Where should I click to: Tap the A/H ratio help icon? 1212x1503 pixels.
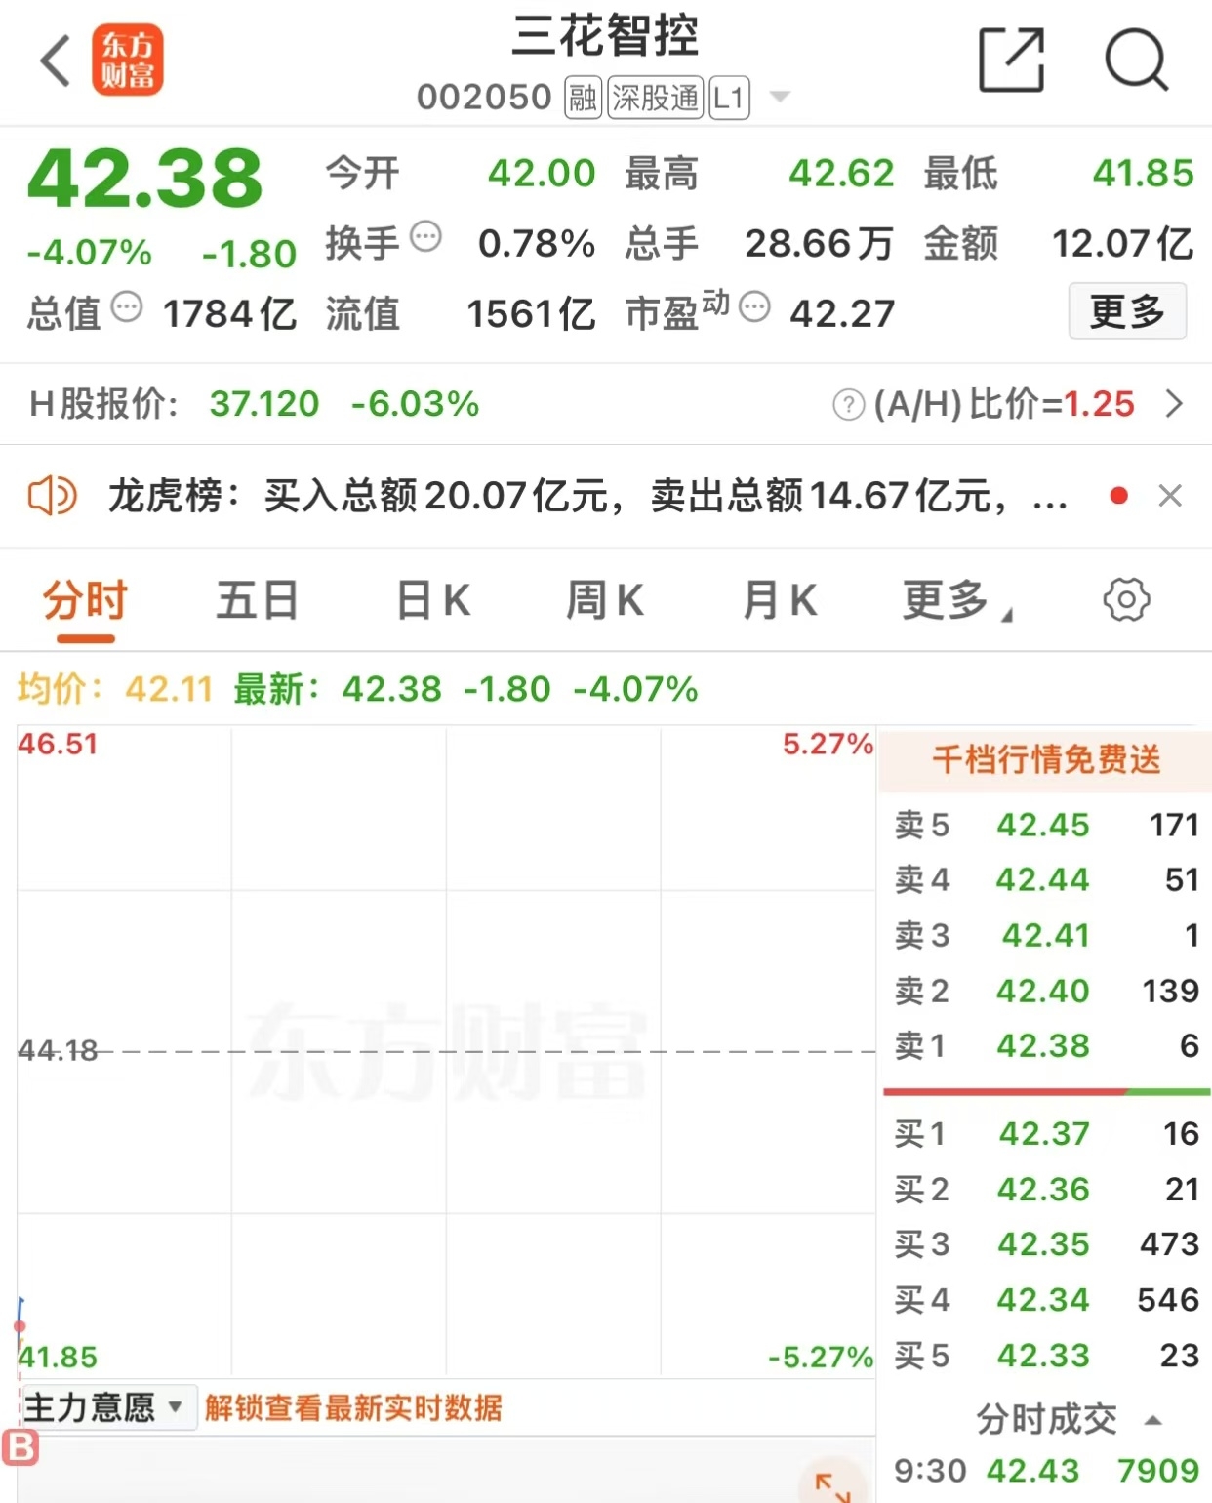[848, 404]
